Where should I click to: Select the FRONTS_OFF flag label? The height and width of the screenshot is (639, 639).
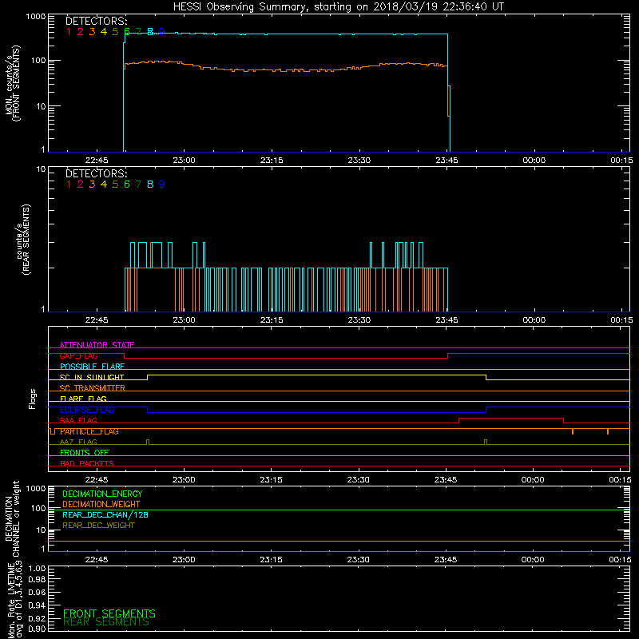tap(85, 452)
